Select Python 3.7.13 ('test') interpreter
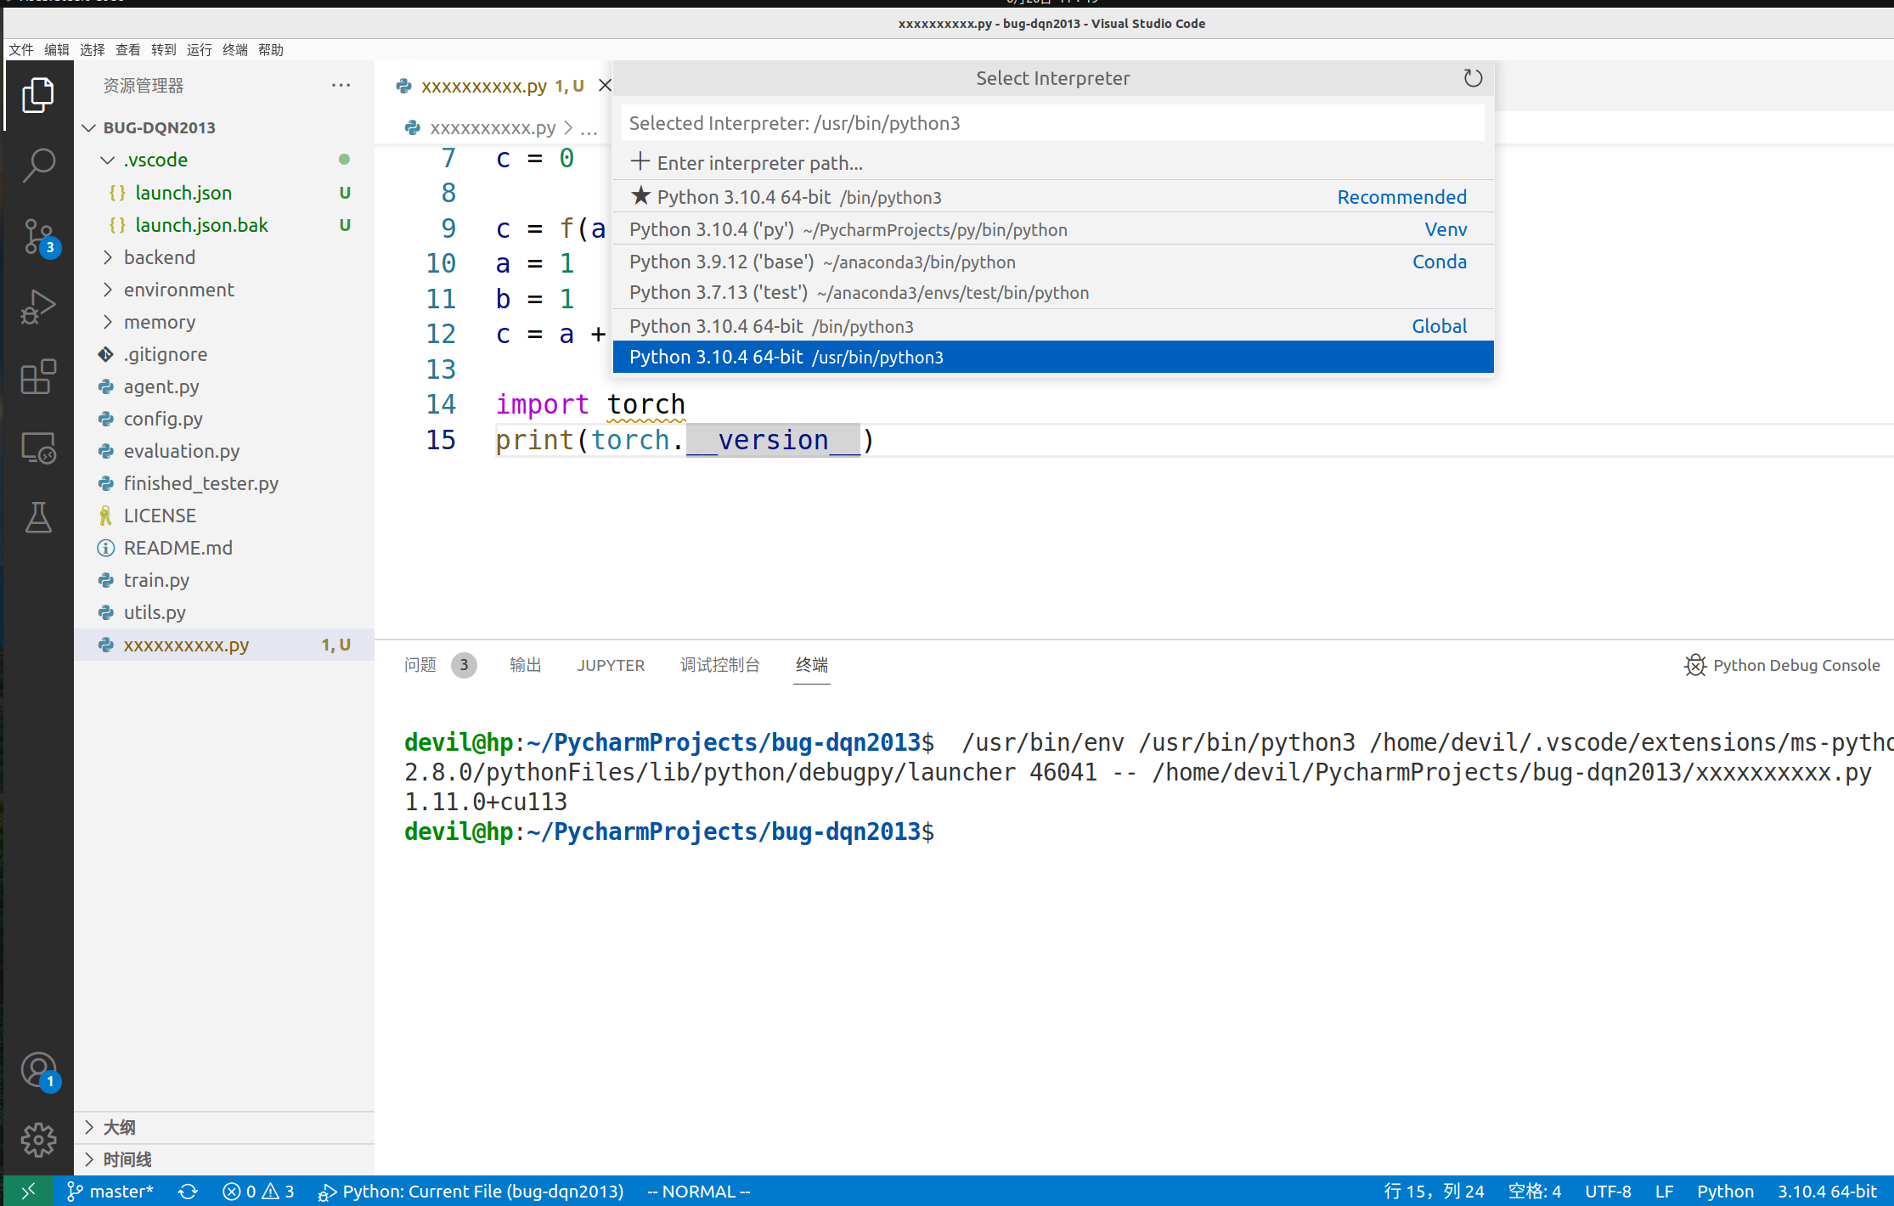The image size is (1894, 1206). (1053, 293)
